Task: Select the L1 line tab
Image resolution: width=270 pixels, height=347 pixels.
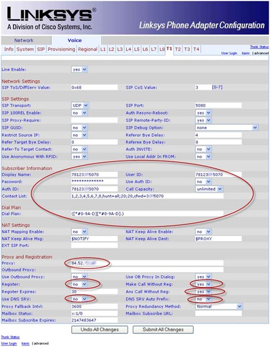Action: pos(103,49)
